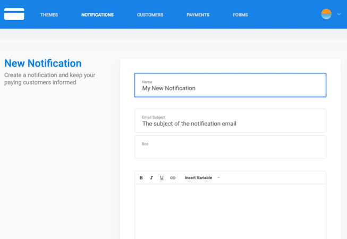Viewport: 347px width, 239px height.
Task: Click into the Bcc field
Action: 230,147
